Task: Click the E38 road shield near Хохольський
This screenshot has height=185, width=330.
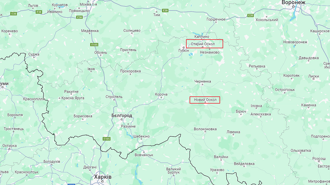Action: tap(251, 15)
